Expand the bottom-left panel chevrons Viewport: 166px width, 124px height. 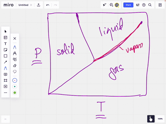(6, 119)
